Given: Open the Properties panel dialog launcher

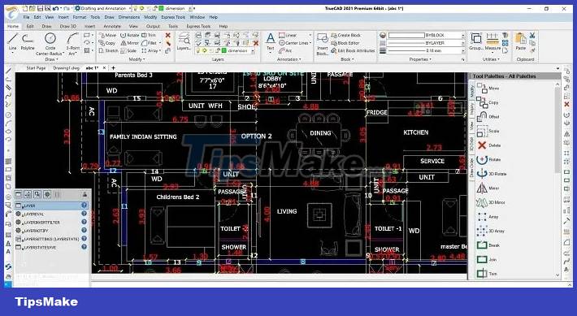Looking at the screenshot, I should tap(463, 59).
